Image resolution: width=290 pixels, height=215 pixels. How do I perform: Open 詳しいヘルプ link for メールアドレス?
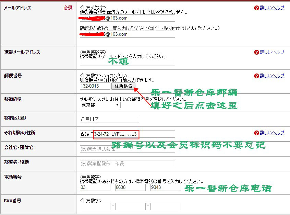[x=272, y=8]
